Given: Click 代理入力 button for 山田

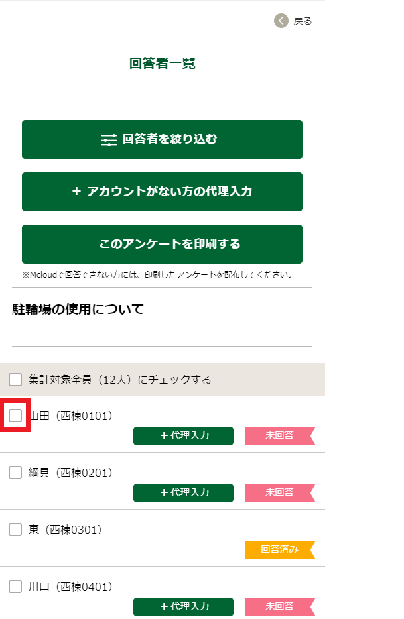Looking at the screenshot, I should pos(183,436).
